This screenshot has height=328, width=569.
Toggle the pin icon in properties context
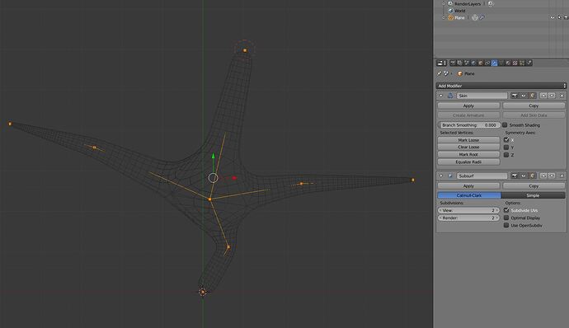[439, 73]
